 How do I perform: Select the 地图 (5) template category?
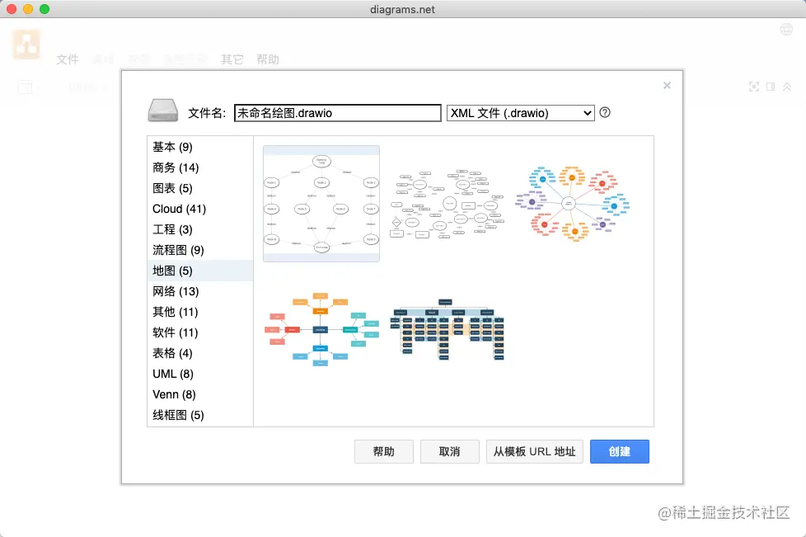click(200, 271)
